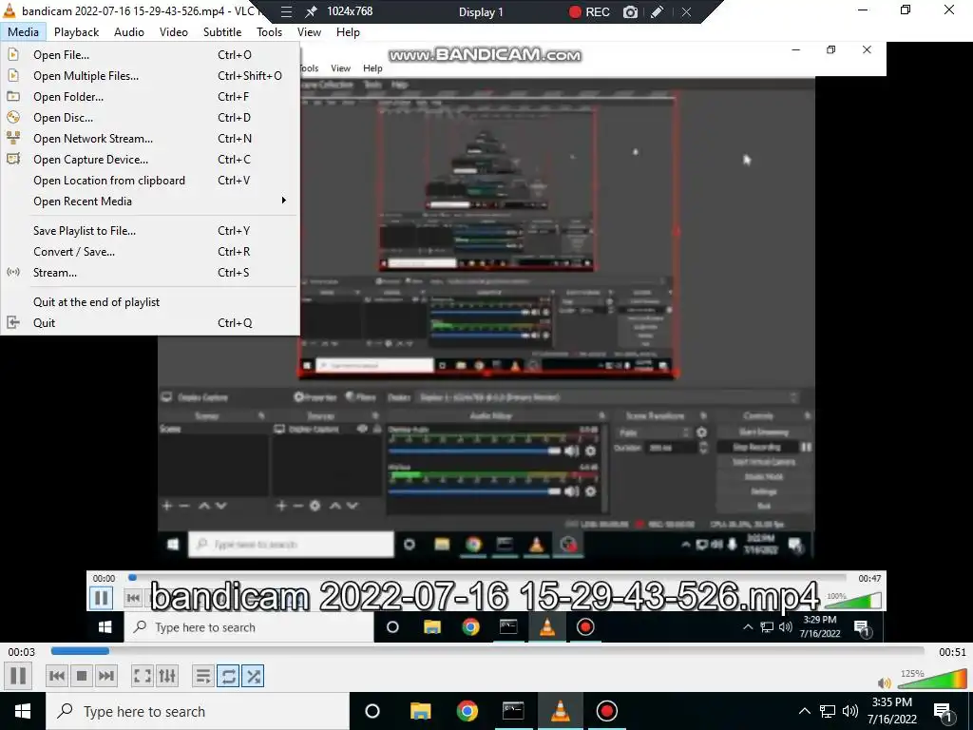Show hidden system tray icons
The width and height of the screenshot is (973, 730).
[804, 711]
